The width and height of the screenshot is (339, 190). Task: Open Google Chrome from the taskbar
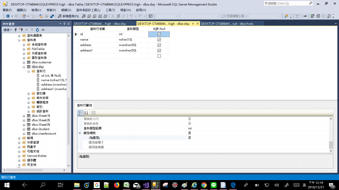(x=204, y=185)
